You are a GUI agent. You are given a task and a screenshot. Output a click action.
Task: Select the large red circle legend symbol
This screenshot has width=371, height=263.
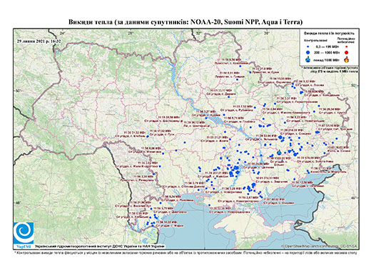coord(346,52)
